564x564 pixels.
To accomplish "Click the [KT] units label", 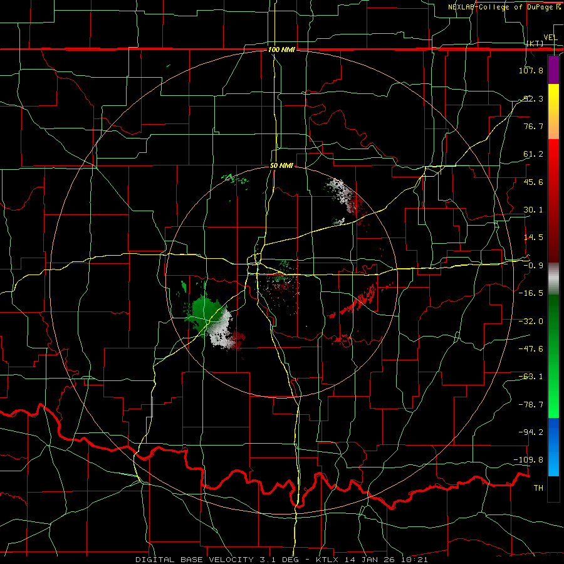I will tap(535, 43).
